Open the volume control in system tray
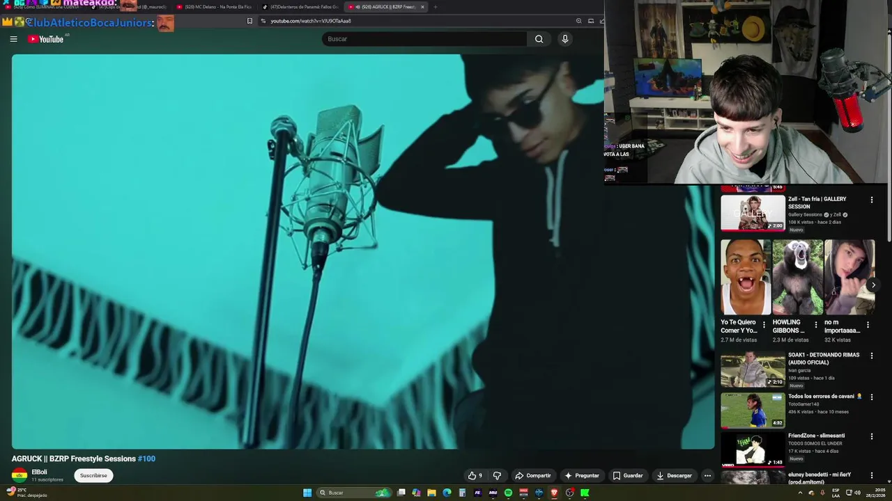This screenshot has width=892, height=501. [857, 493]
